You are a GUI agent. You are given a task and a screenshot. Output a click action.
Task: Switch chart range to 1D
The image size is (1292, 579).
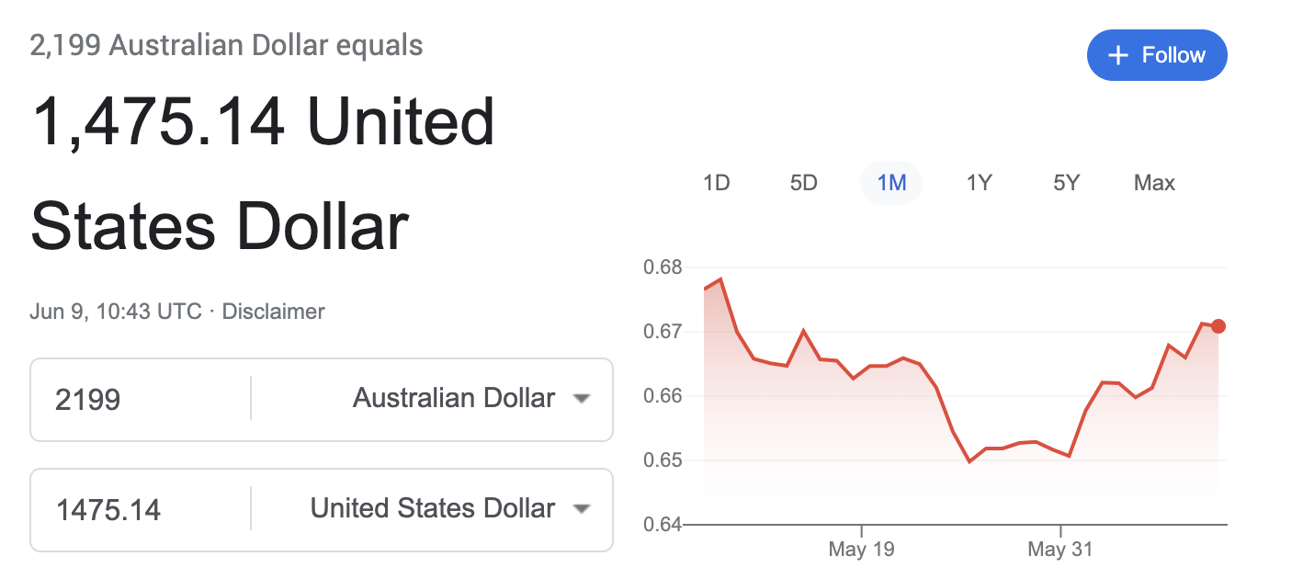point(716,183)
